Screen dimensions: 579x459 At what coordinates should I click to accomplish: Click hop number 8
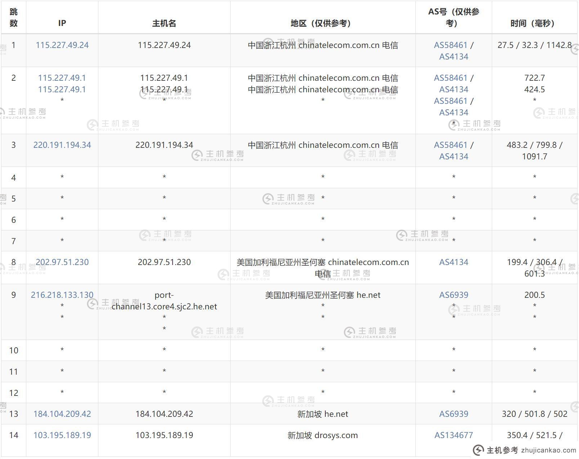pos(14,262)
